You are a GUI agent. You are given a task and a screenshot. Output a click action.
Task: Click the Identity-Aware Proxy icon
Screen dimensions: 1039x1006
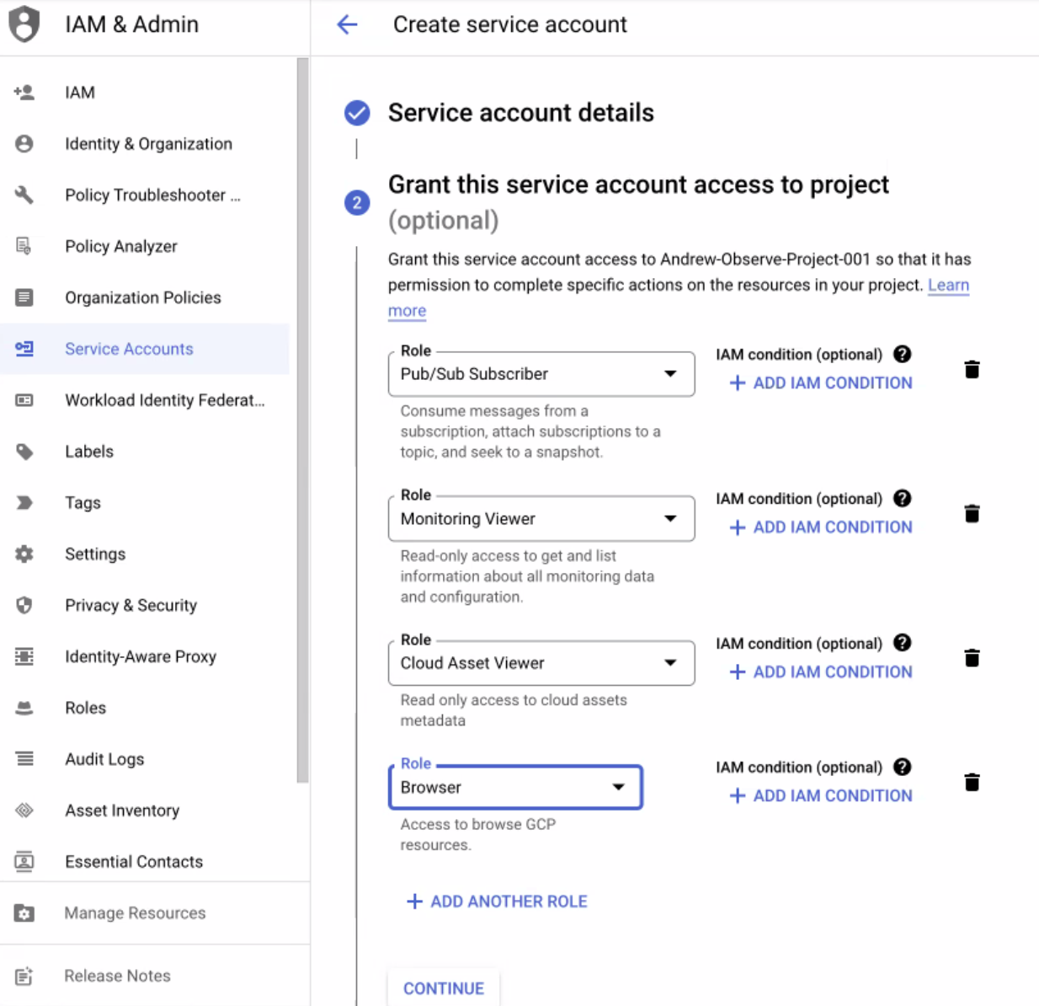coord(24,656)
